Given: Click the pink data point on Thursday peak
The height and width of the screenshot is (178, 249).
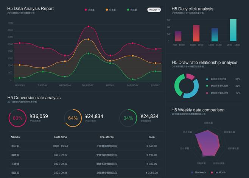Looking at the screenshot, I should point(88,27).
